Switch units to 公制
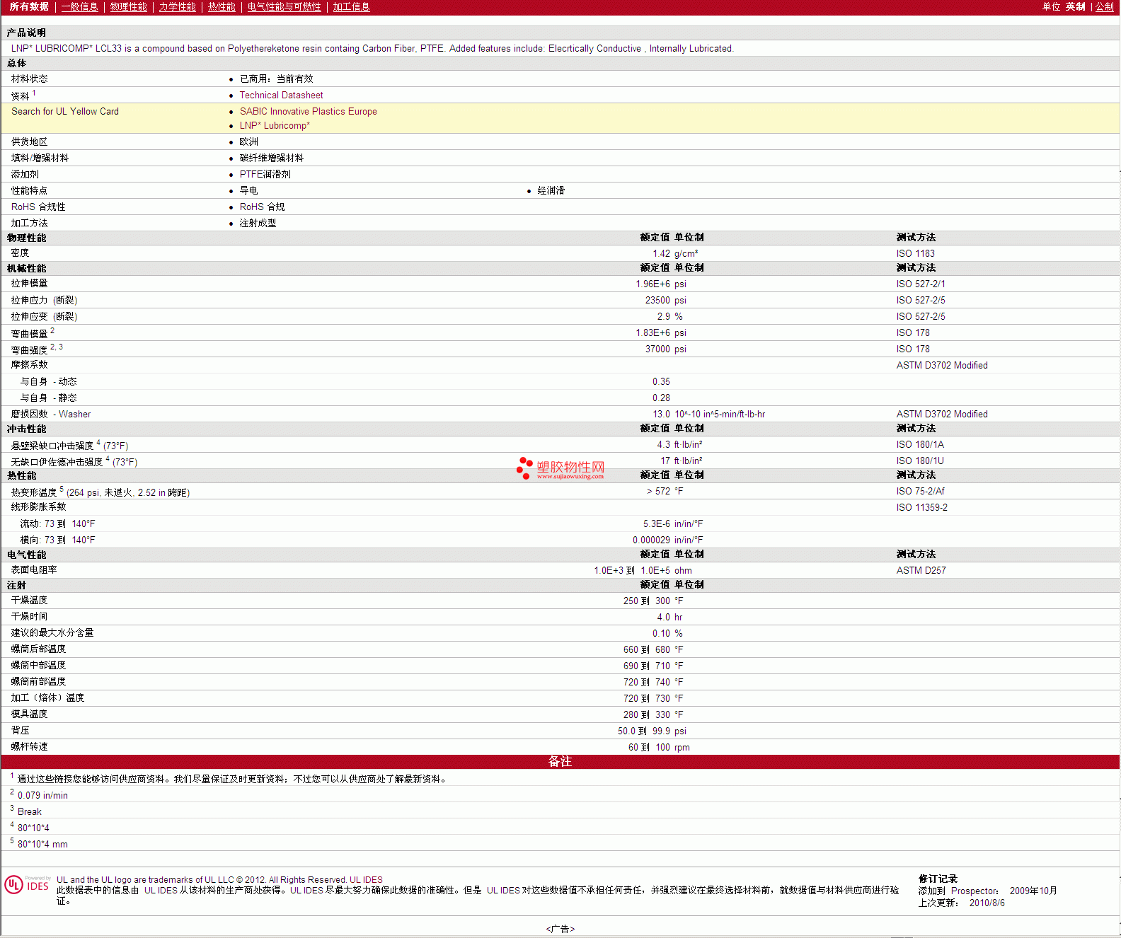This screenshot has width=1121, height=938. click(x=1104, y=7)
